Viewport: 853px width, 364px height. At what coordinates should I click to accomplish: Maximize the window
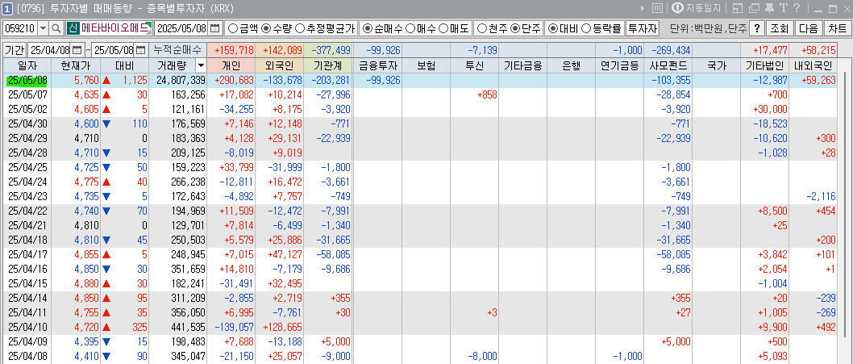click(x=833, y=8)
